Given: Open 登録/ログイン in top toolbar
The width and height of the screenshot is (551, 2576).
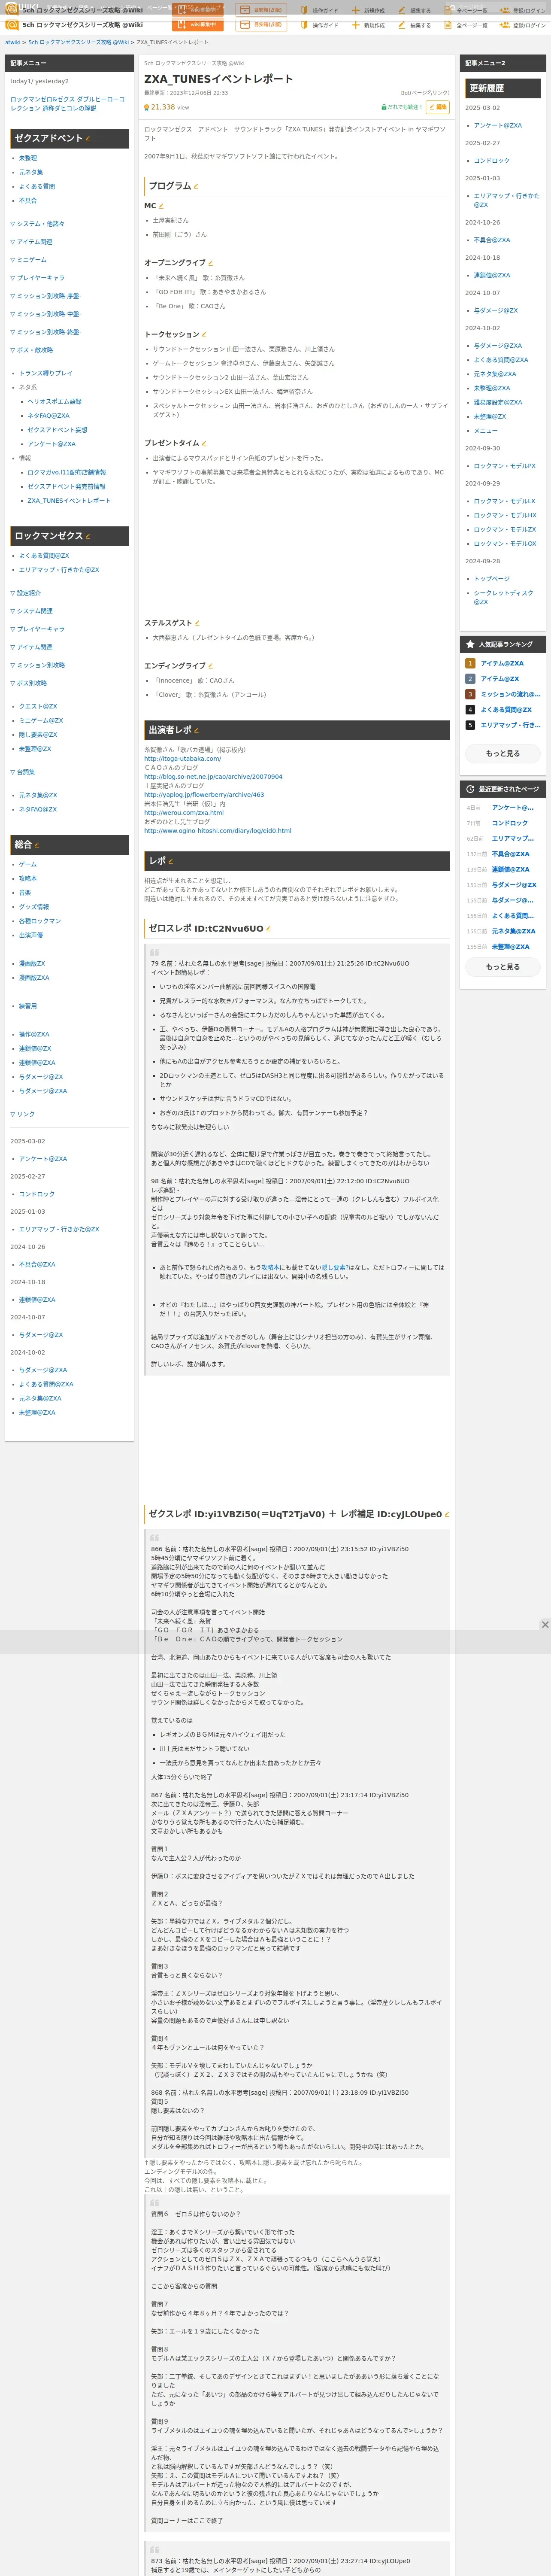Looking at the screenshot, I should (523, 25).
